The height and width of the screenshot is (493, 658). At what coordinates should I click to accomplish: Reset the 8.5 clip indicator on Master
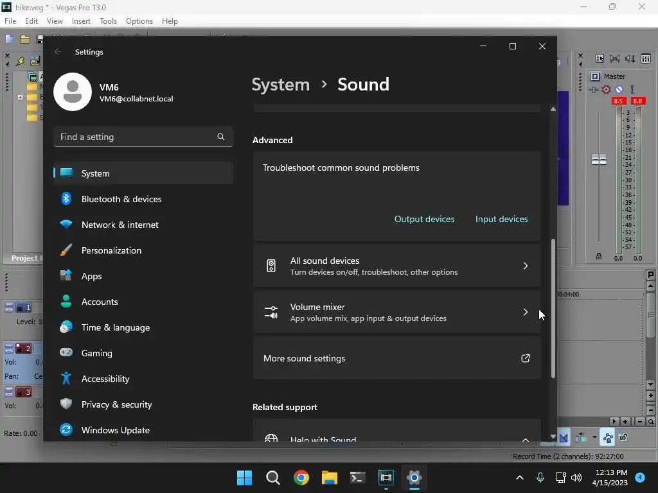pos(619,101)
